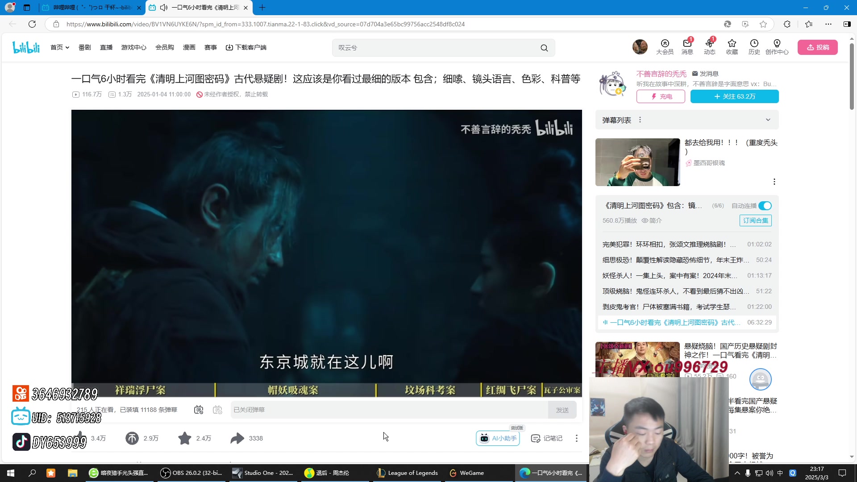857x482 pixels.
Task: Jump to 红绸飞尸案 chapter segment
Action: point(512,390)
